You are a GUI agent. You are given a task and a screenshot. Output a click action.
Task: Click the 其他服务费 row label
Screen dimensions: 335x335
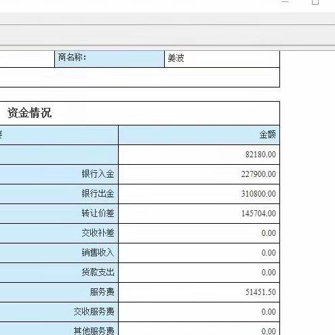tap(94, 331)
